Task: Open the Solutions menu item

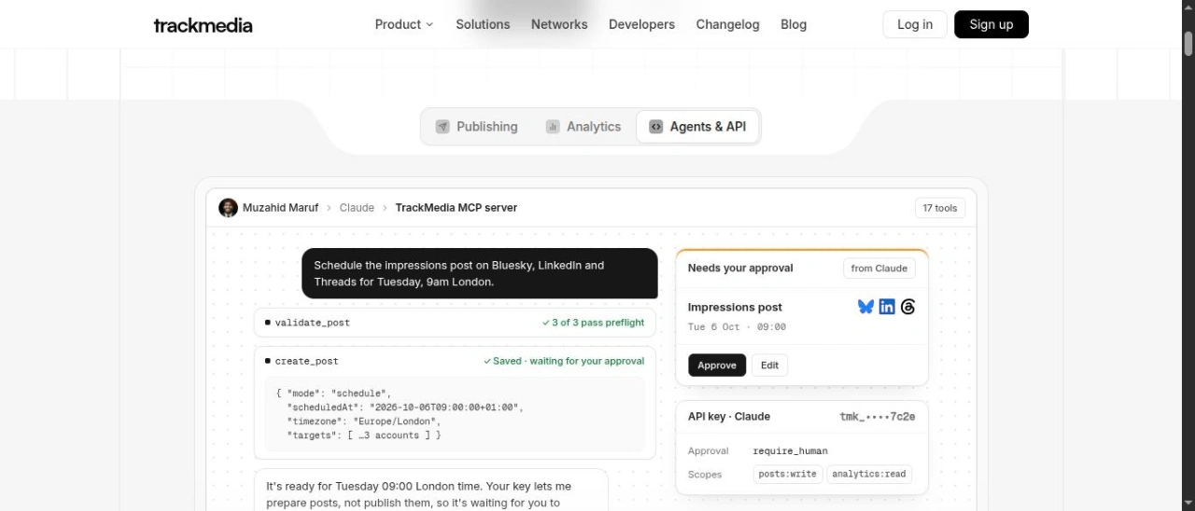Action: click(483, 24)
